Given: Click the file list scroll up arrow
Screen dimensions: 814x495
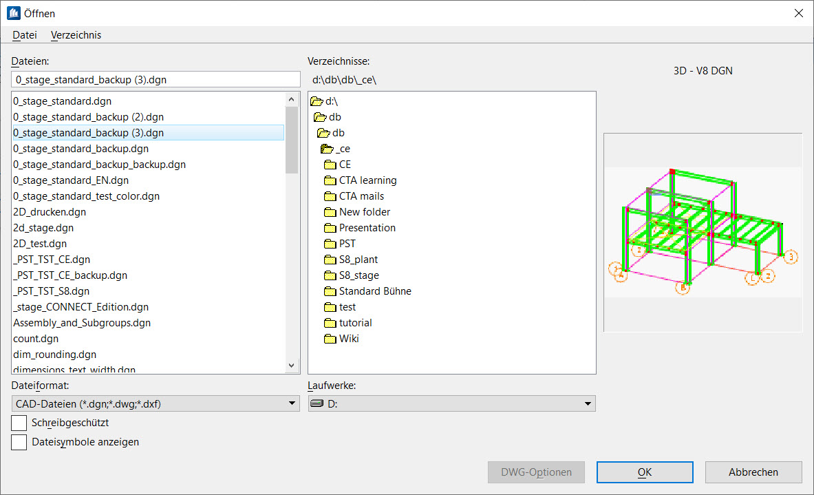Looking at the screenshot, I should click(291, 99).
